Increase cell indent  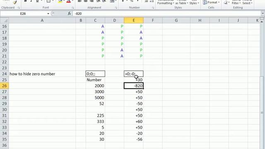(x=104, y=1)
